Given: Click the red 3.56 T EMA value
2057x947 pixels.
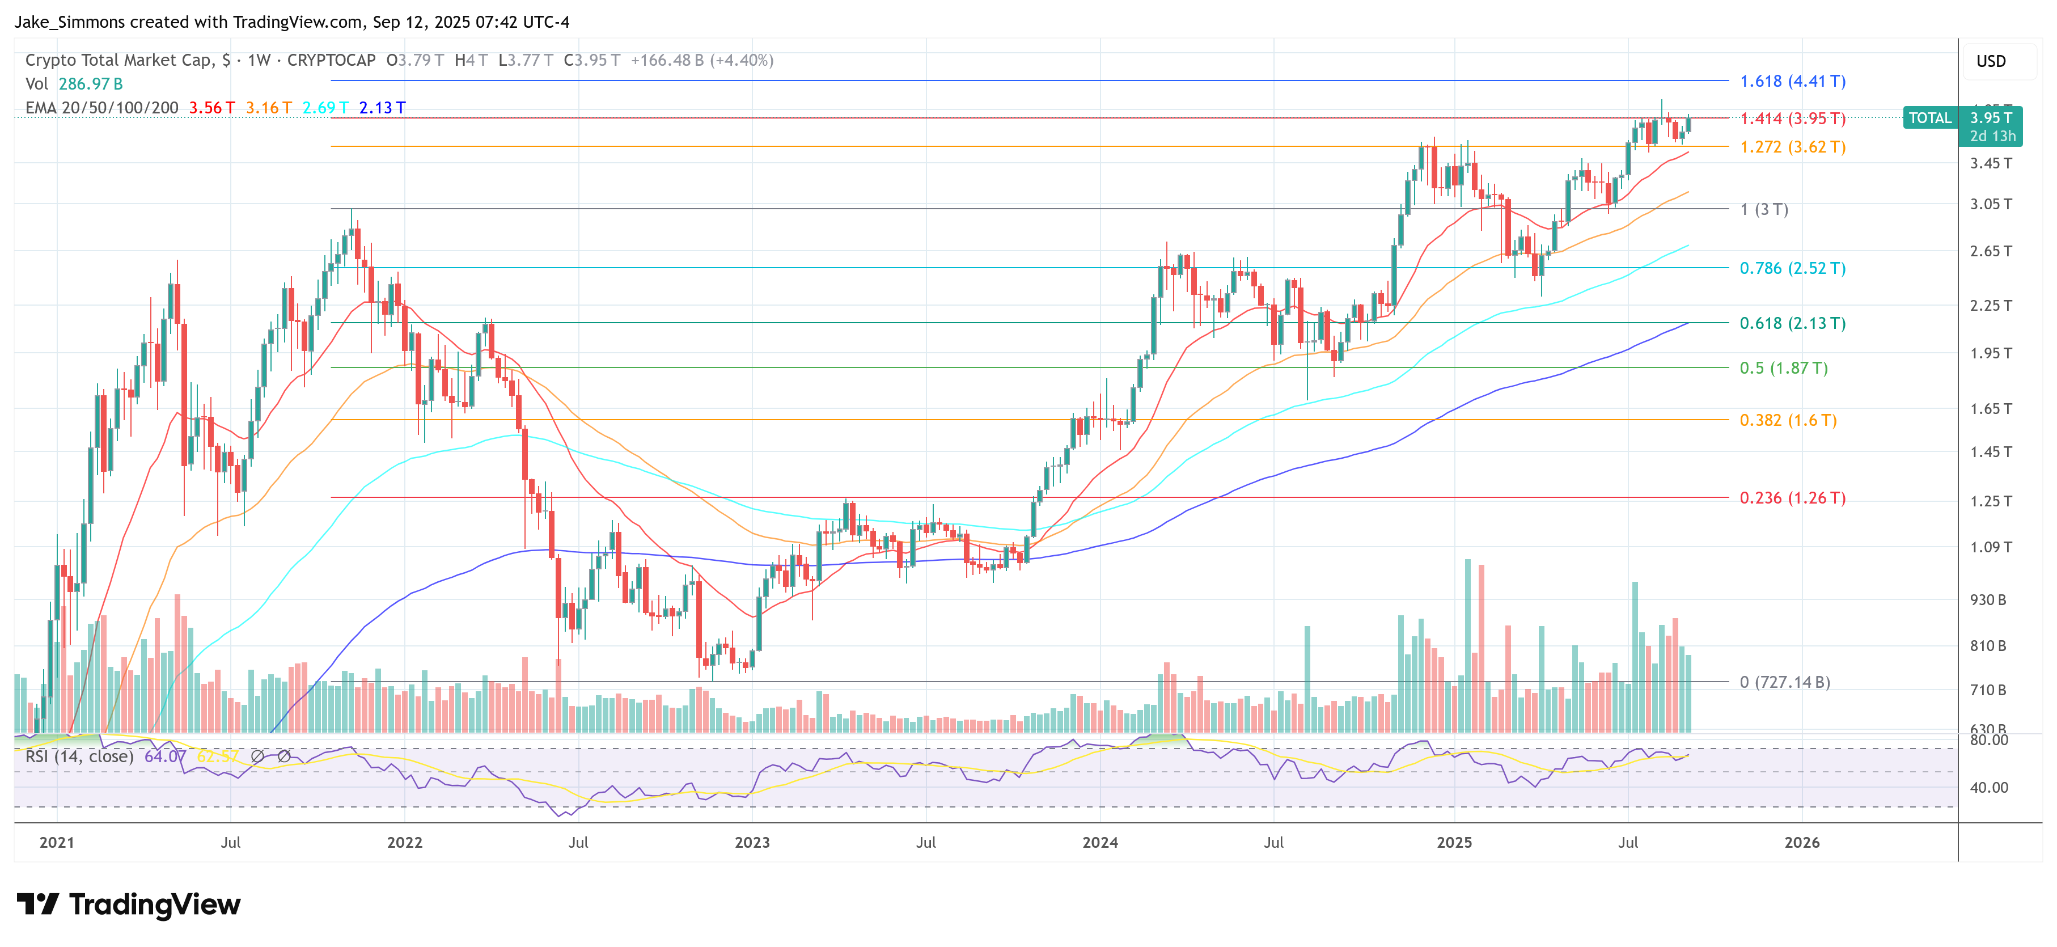Looking at the screenshot, I should click(211, 108).
